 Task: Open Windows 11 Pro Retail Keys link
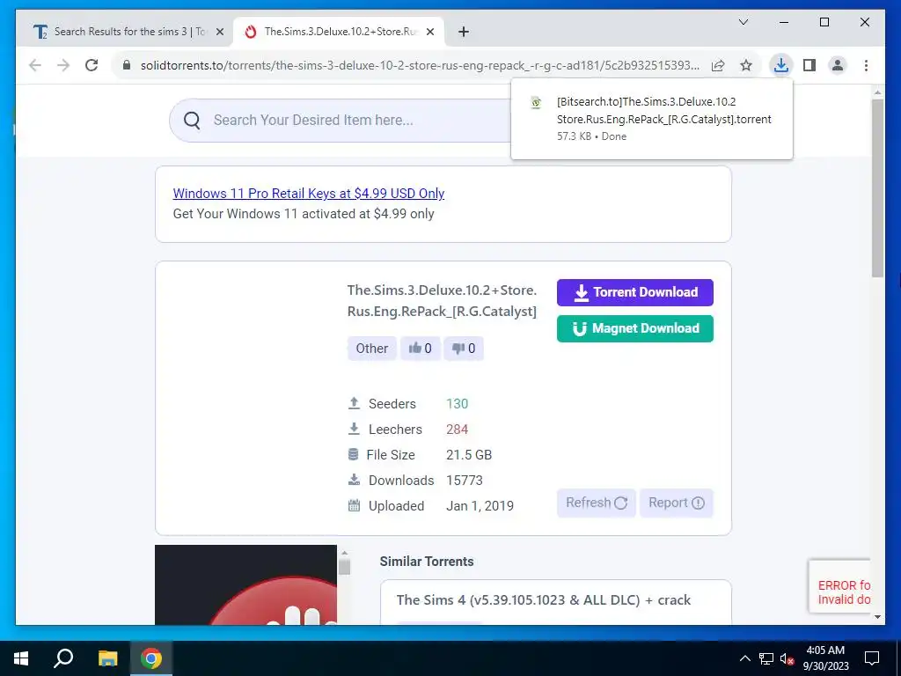pyautogui.click(x=309, y=193)
